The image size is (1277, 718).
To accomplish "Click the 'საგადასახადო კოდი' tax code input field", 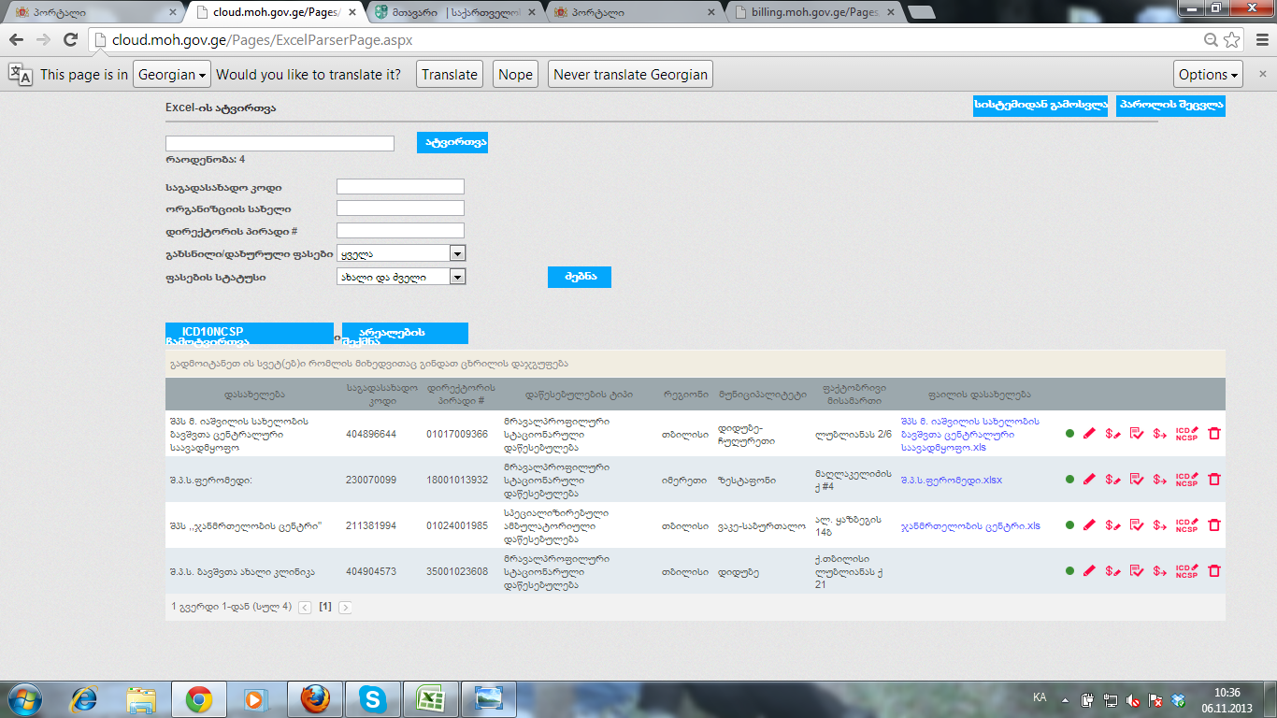I will click(x=400, y=187).
